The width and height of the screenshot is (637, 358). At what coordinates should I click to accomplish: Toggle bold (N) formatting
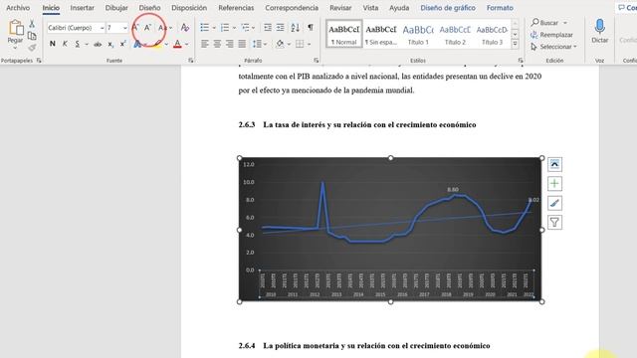pyautogui.click(x=53, y=44)
